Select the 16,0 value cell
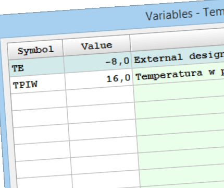The image size is (224, 188). (x=99, y=79)
